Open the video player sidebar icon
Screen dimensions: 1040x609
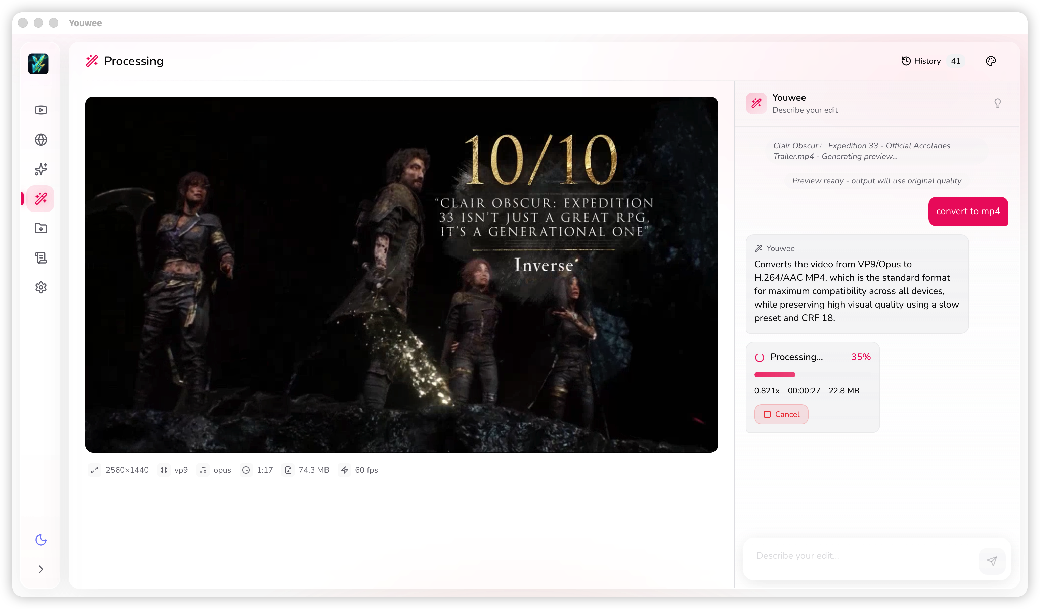click(41, 110)
